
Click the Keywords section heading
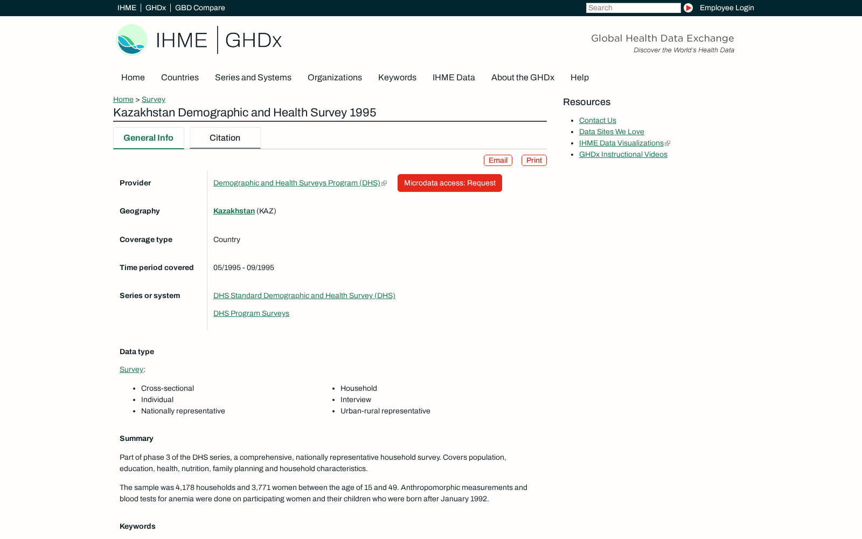click(x=137, y=526)
